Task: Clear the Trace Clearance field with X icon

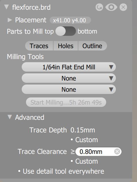Action: coord(117,152)
